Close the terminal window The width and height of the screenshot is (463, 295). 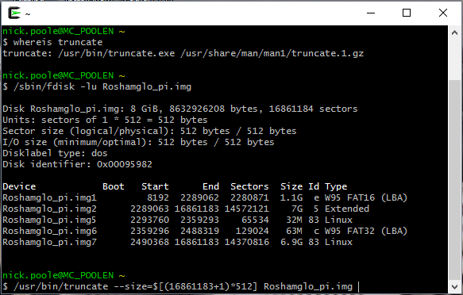[443, 13]
